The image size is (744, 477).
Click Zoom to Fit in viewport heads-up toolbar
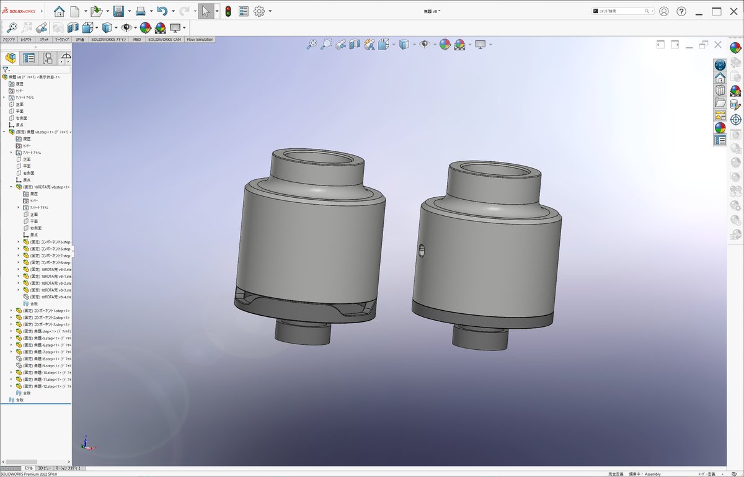click(x=312, y=44)
